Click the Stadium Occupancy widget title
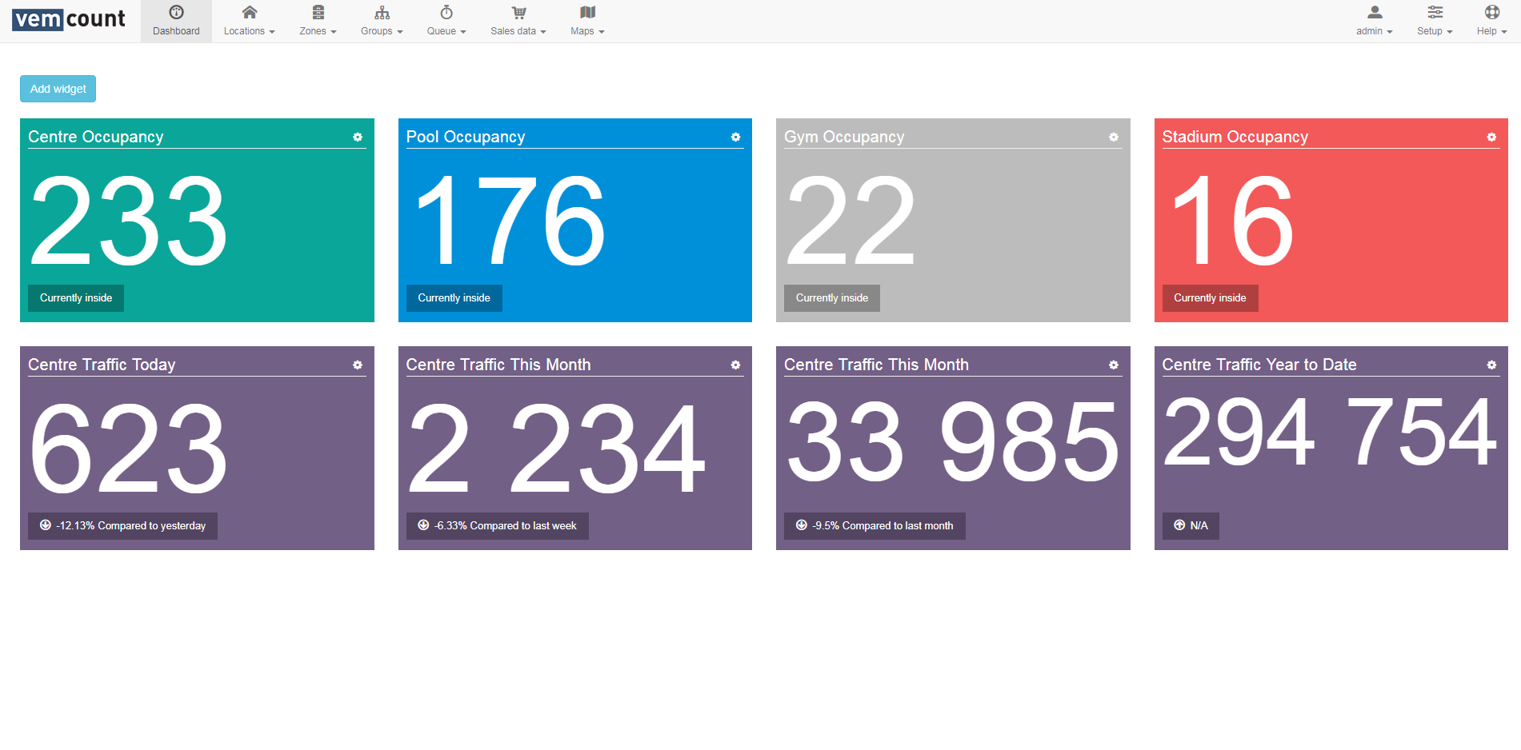 coord(1235,137)
